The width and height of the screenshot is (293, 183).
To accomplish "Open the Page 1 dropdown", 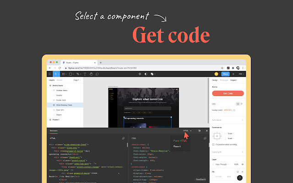I will [77, 80].
